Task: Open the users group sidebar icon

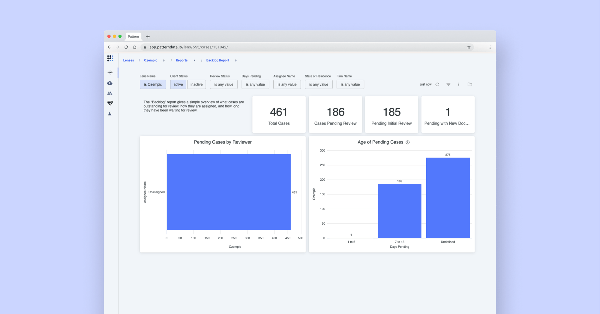Action: [110, 93]
